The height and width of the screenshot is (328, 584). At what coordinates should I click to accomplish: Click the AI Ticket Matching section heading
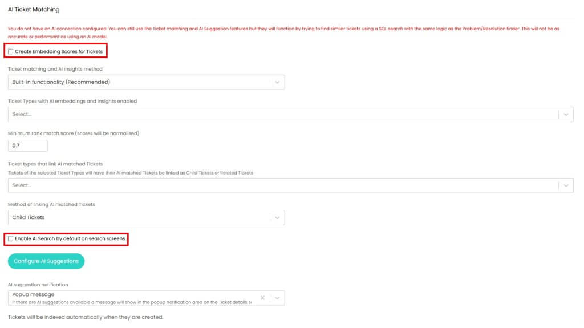[x=34, y=10]
